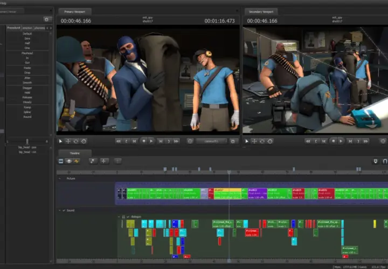Collapse the Sound track group
The image size is (388, 269).
pyautogui.click(x=60, y=210)
